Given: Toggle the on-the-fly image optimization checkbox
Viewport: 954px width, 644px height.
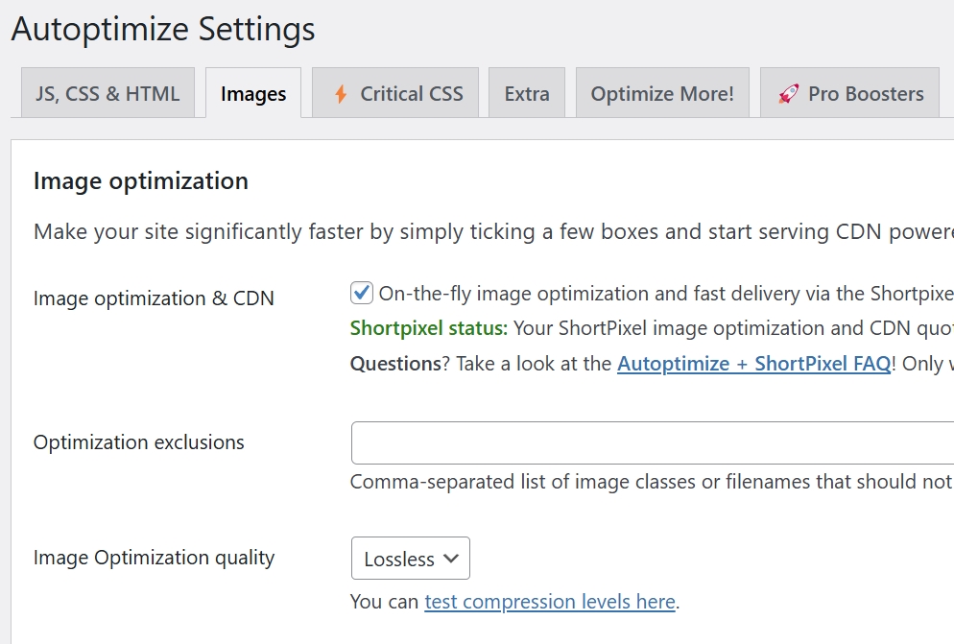Looking at the screenshot, I should (x=362, y=293).
